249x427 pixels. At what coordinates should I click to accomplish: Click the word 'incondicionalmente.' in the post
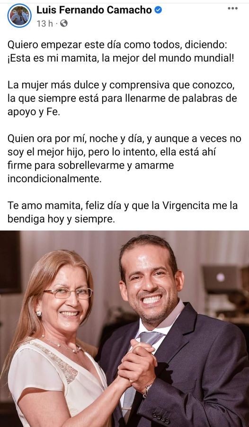pos(54,179)
